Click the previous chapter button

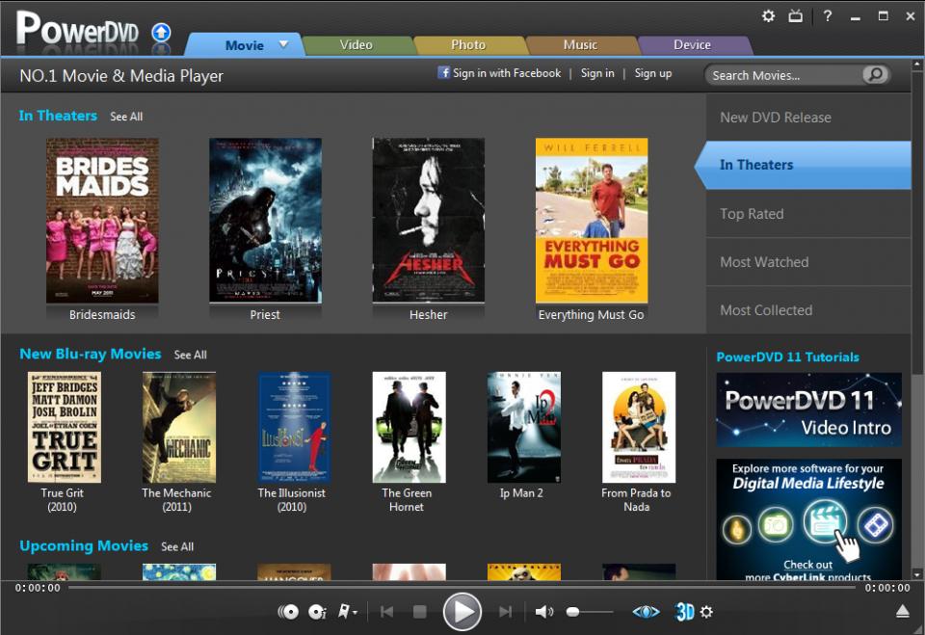click(387, 612)
